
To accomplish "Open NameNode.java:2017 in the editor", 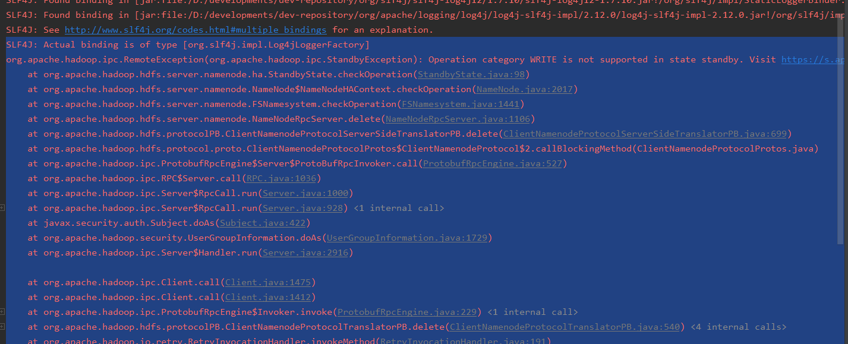I will click(524, 89).
